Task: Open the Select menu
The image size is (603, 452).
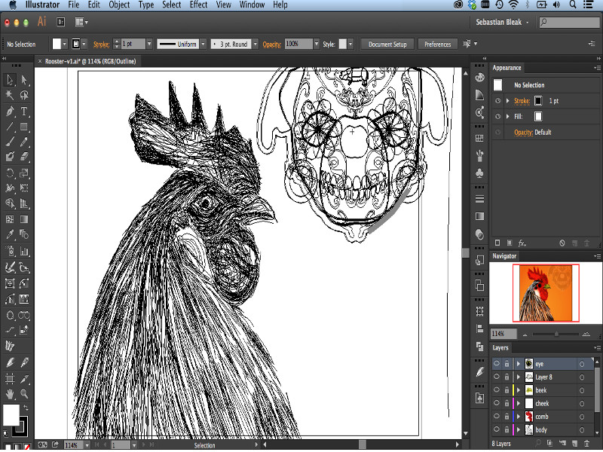Action: (171, 5)
